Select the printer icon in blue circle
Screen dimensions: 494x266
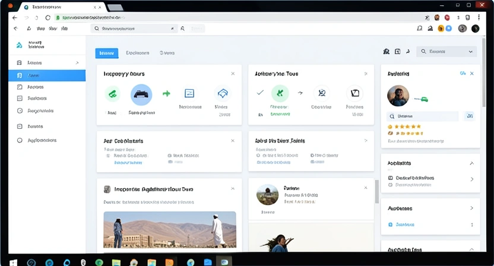pyautogui.click(x=141, y=94)
